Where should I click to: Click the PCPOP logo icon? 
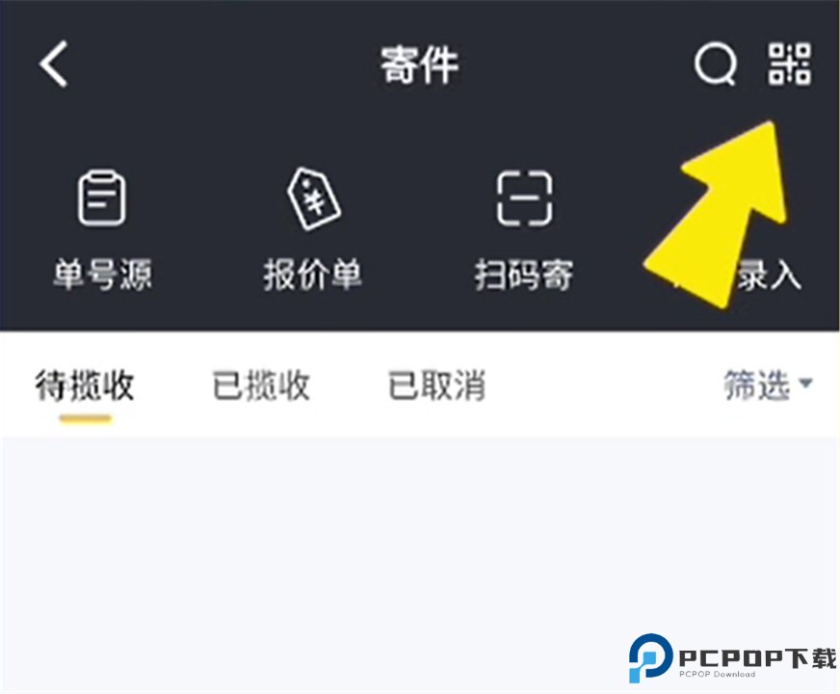[x=650, y=657]
